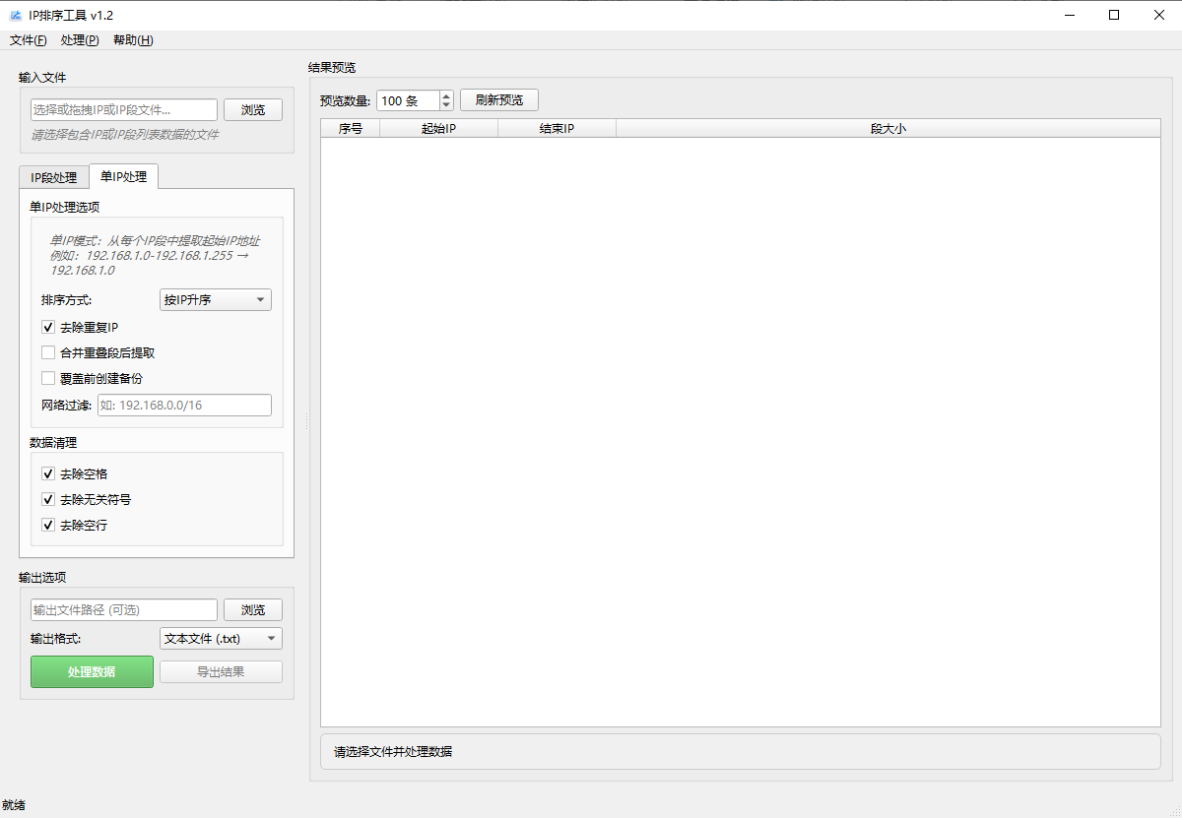Click the green 处理数据 button
1182x818 pixels.
tap(92, 671)
